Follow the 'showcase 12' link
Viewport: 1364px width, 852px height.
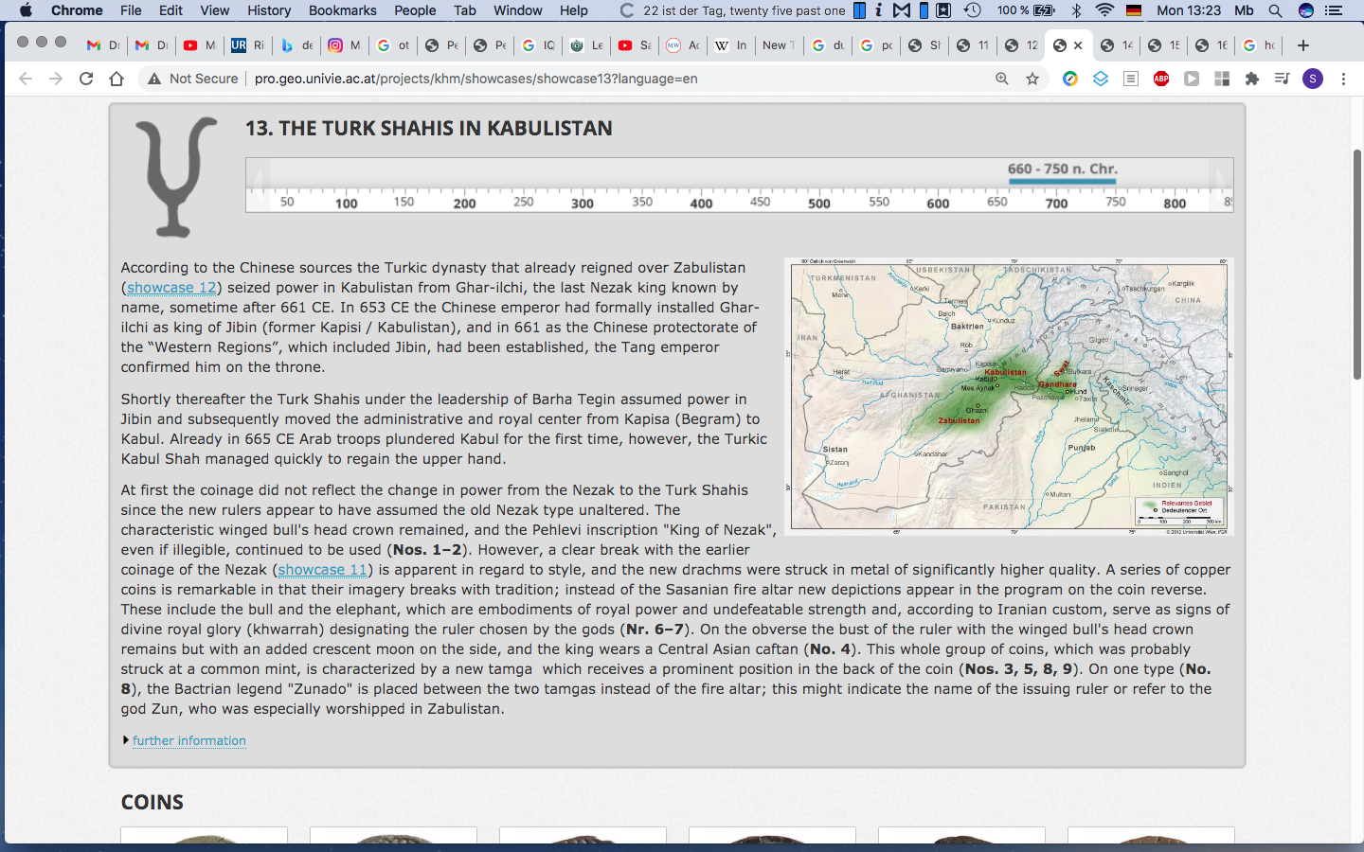171,288
